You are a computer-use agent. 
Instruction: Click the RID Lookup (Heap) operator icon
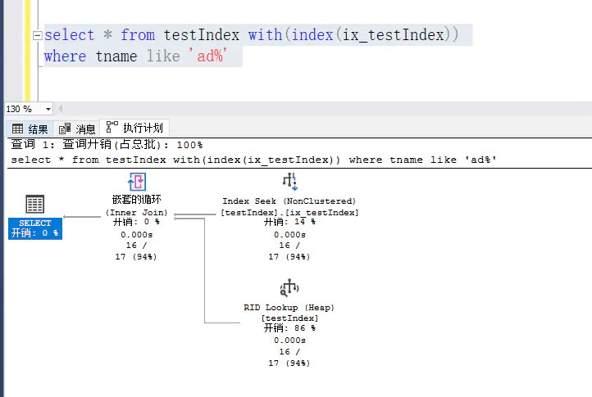tap(289, 288)
